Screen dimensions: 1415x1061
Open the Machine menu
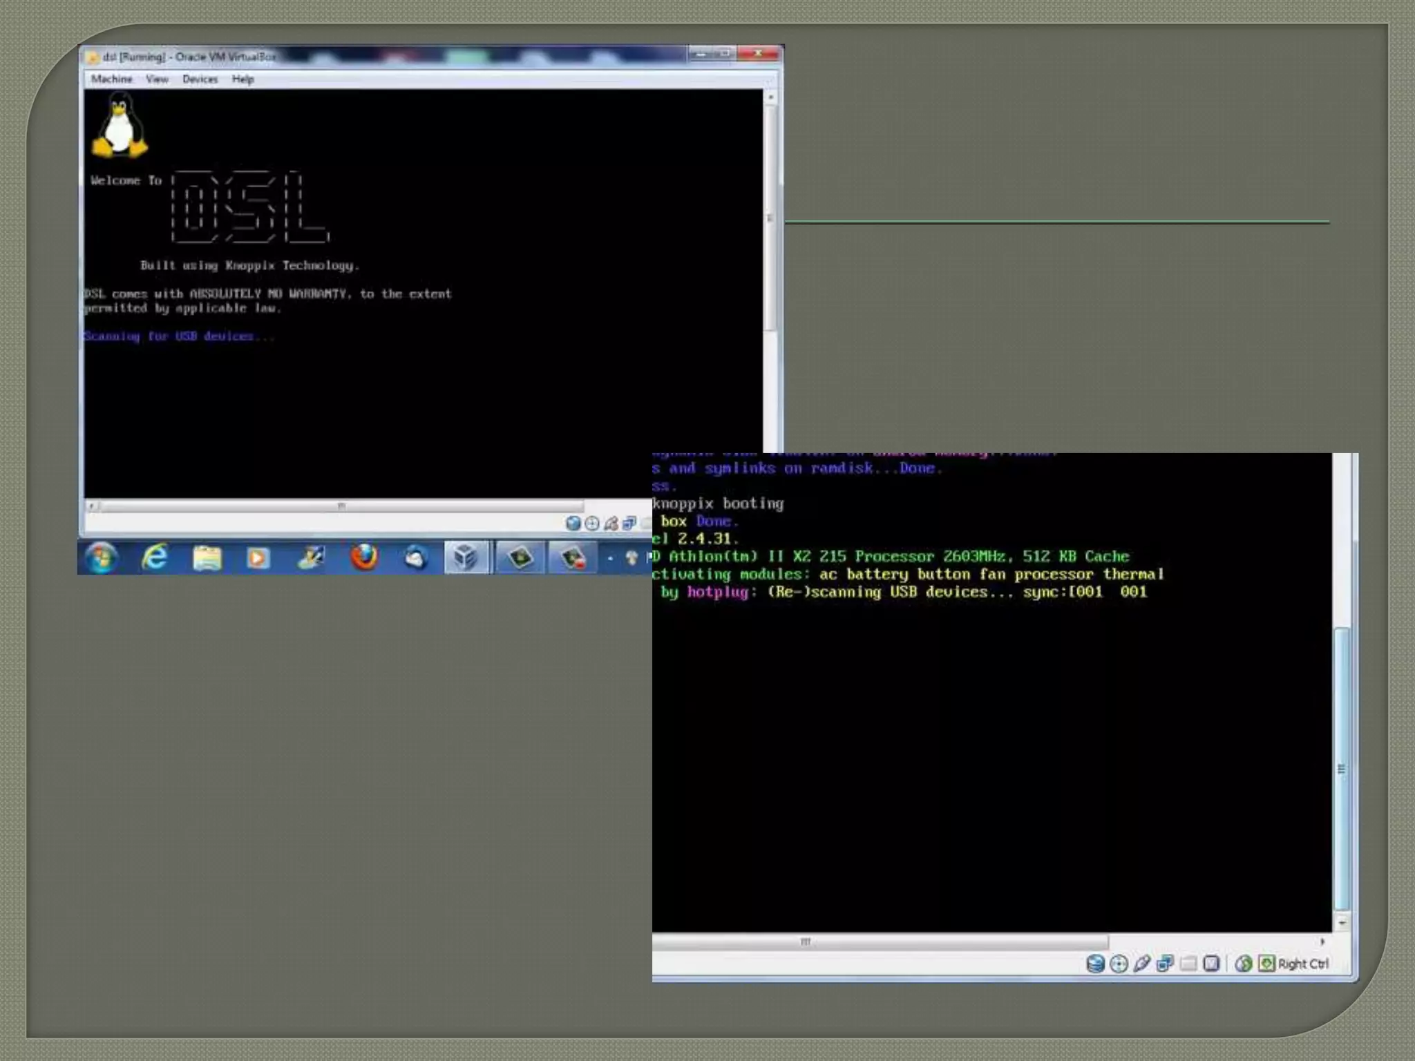tap(111, 79)
